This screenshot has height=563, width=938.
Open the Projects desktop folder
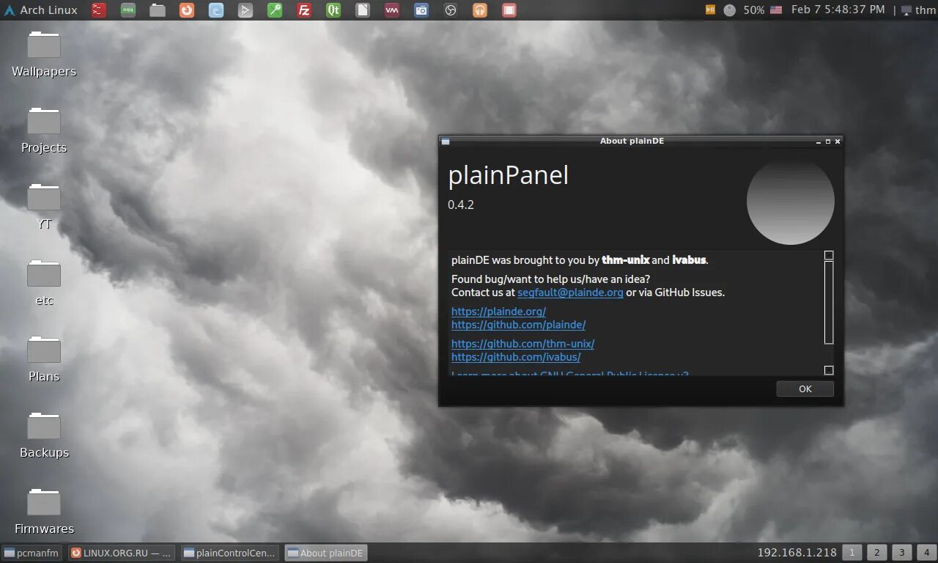pyautogui.click(x=44, y=130)
